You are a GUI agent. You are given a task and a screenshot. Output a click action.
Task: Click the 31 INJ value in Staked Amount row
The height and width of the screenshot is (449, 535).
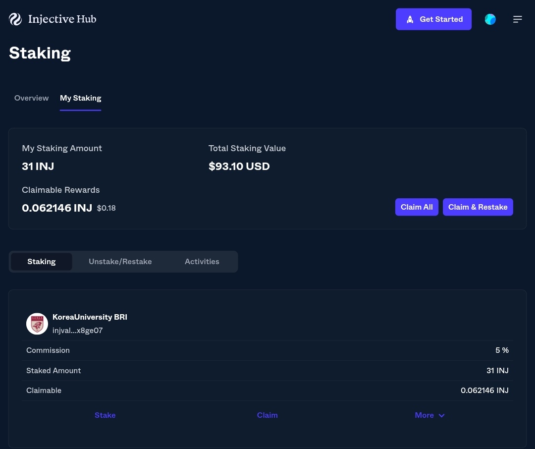pyautogui.click(x=497, y=371)
